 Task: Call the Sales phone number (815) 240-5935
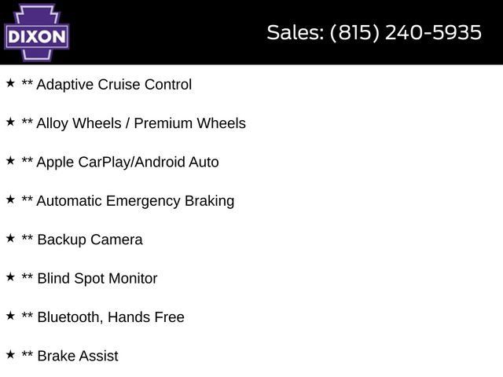point(406,33)
